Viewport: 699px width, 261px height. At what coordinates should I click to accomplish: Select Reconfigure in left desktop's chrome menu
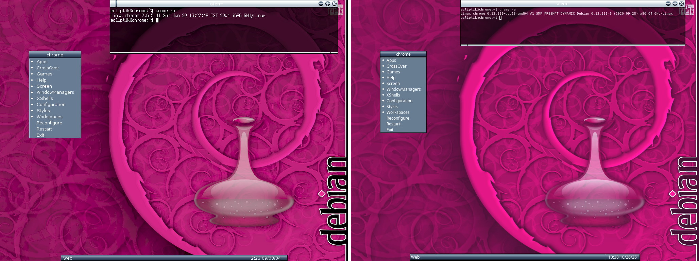[x=55, y=123]
